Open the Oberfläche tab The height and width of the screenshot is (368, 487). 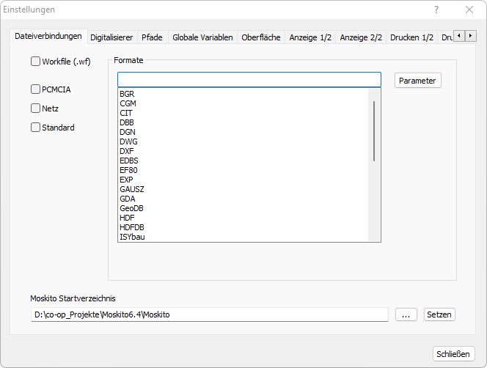coord(261,37)
